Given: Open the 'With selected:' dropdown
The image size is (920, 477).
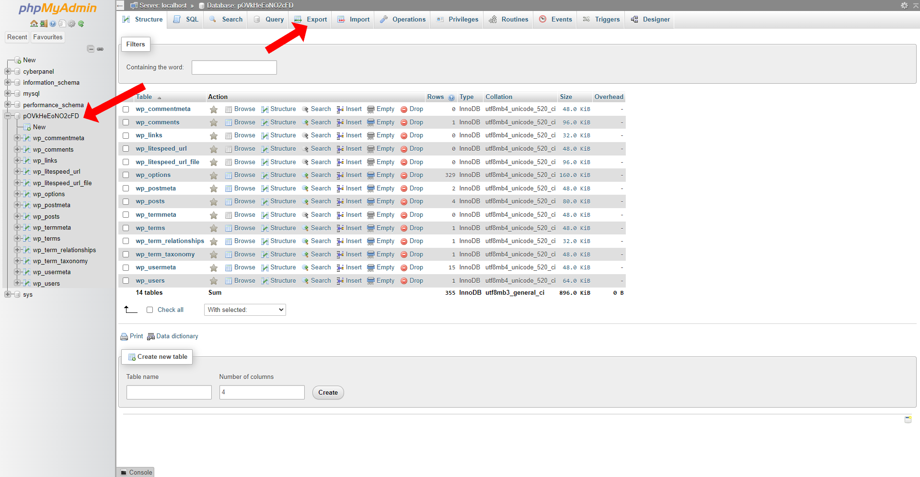Looking at the screenshot, I should 245,310.
